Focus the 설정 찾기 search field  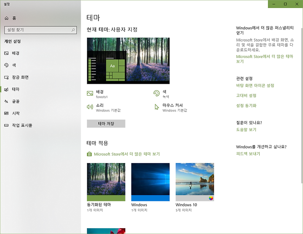point(40,30)
